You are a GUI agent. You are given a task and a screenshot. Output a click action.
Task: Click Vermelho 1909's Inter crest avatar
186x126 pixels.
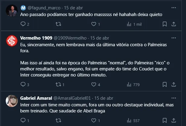click(12, 41)
